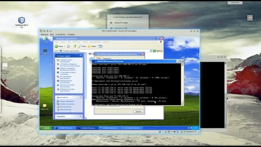Click Восстановление подключения link
This screenshot has height=147, width=261.
(x=66, y=77)
